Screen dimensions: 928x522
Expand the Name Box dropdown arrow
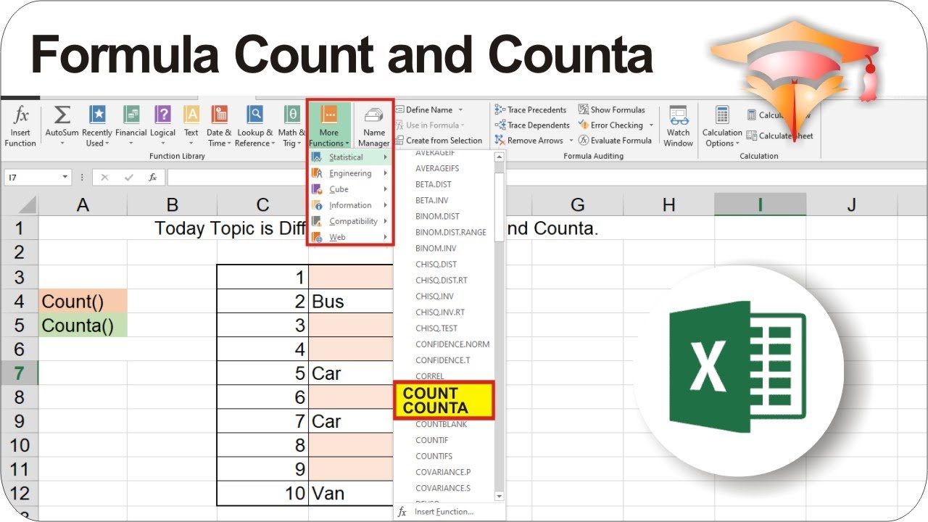[x=65, y=177]
